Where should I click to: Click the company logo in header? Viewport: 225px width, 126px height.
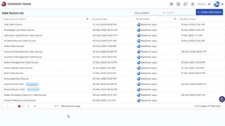click(x=4, y=4)
